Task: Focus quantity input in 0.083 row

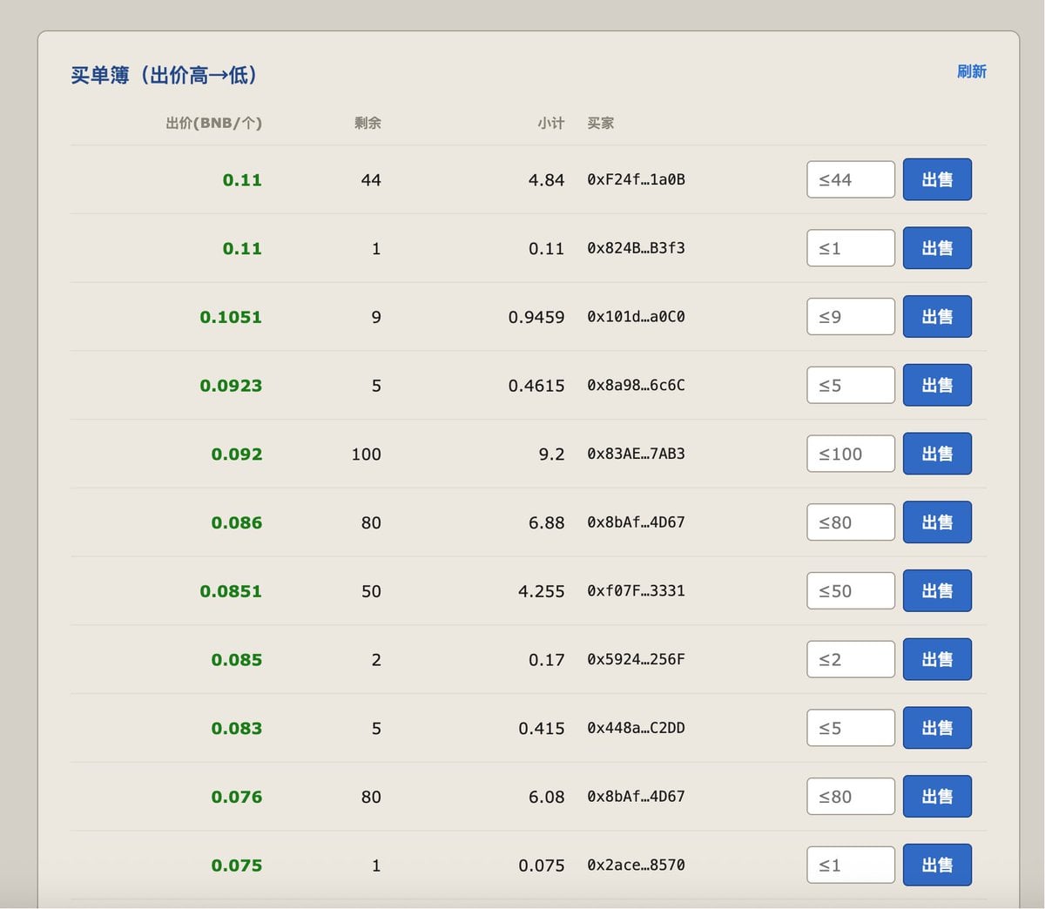Action: 851,728
